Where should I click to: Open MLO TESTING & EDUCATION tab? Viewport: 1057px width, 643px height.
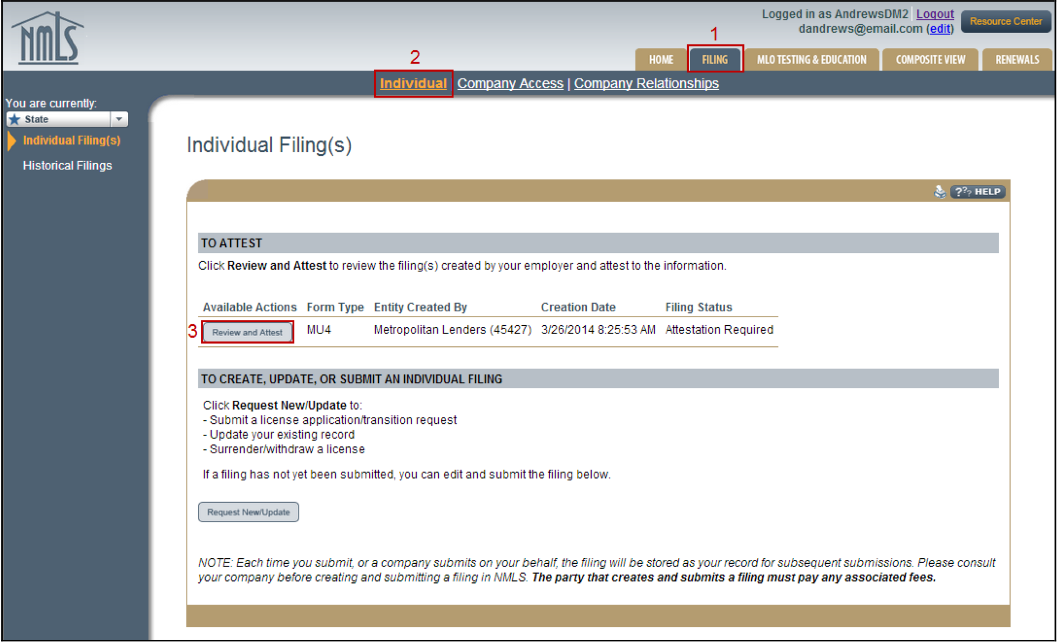(x=811, y=59)
